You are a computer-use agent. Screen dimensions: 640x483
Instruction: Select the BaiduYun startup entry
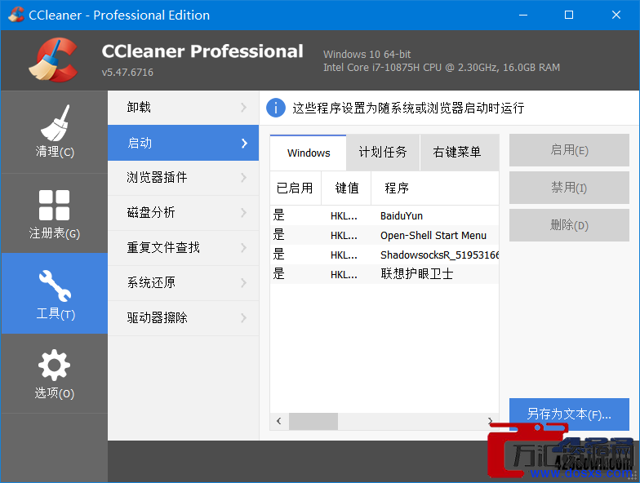point(384,215)
